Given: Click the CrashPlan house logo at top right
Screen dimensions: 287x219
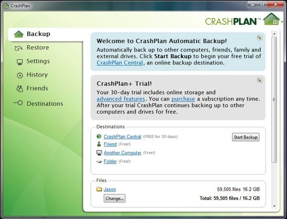Looking at the screenshot, I should (272, 19).
